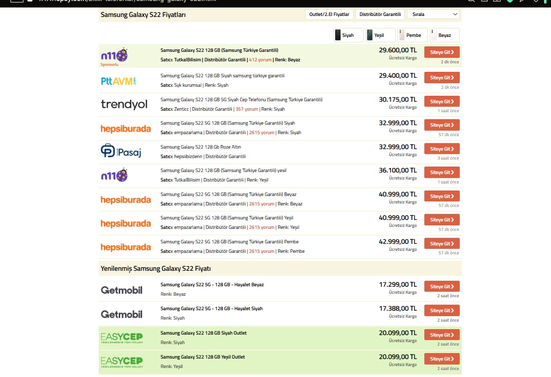Viewport: 551px width, 377px height.
Task: Open 357 yorum reviews link
Action: click(247, 109)
